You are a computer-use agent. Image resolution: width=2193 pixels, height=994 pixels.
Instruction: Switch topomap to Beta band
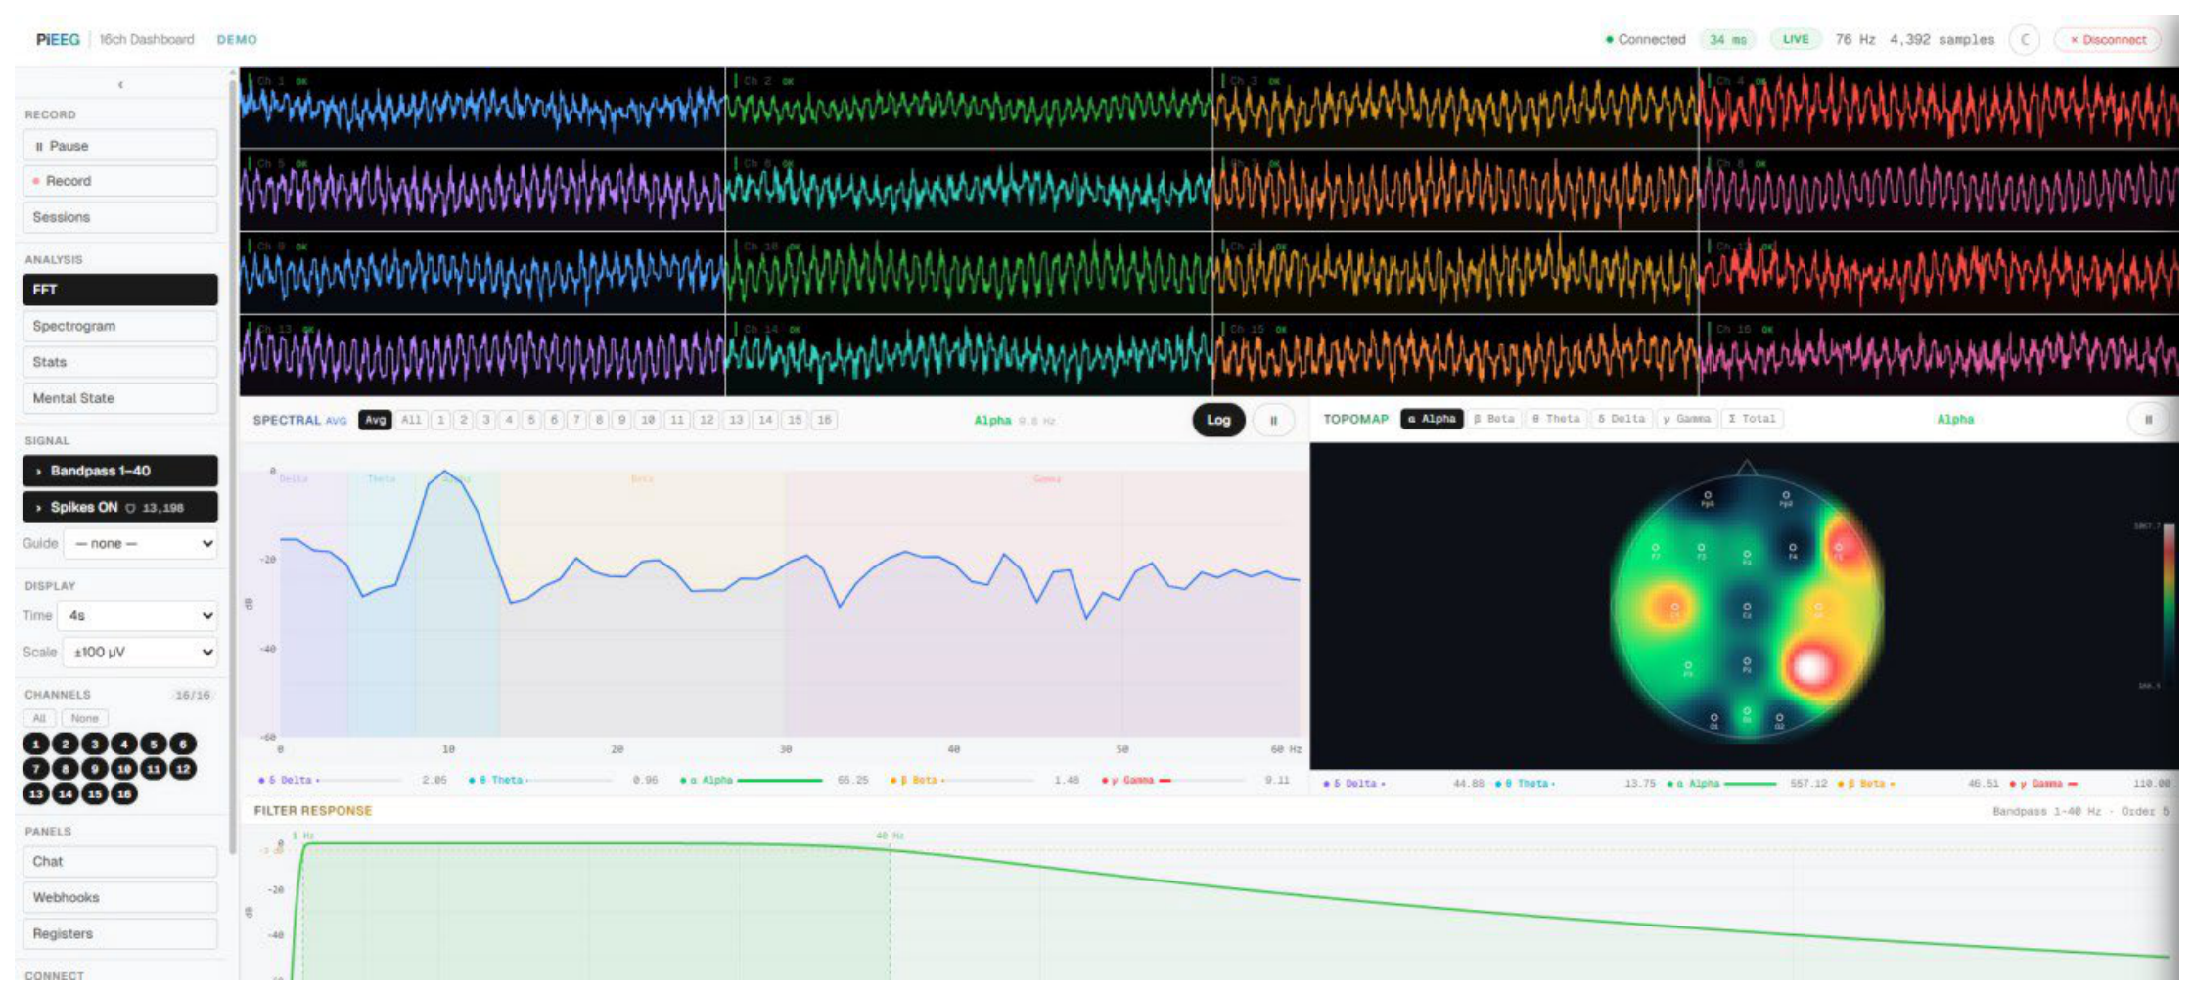(1494, 419)
